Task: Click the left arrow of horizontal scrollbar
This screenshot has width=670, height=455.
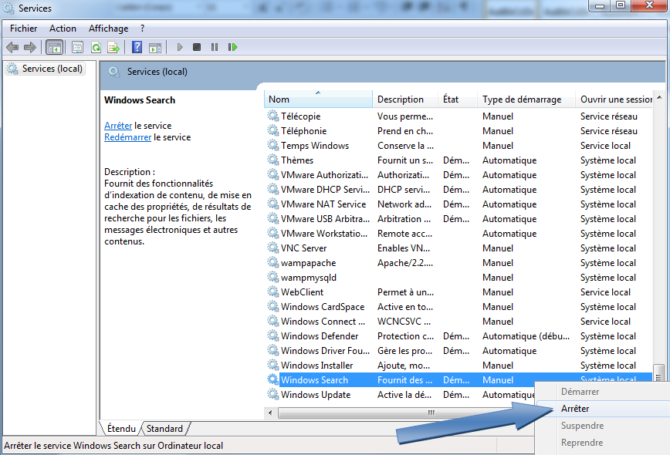Action: tap(271, 413)
